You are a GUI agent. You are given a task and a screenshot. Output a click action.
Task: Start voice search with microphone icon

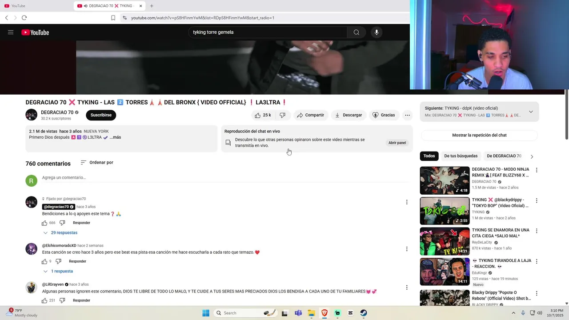(377, 32)
